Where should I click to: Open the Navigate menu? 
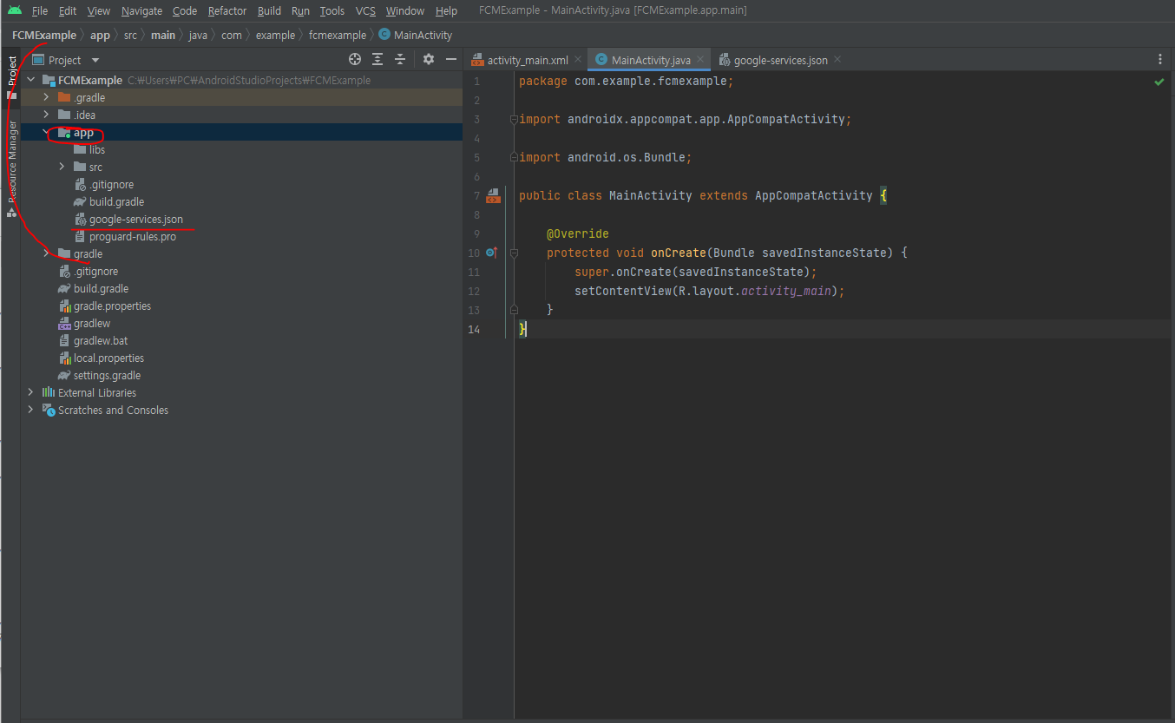(141, 10)
